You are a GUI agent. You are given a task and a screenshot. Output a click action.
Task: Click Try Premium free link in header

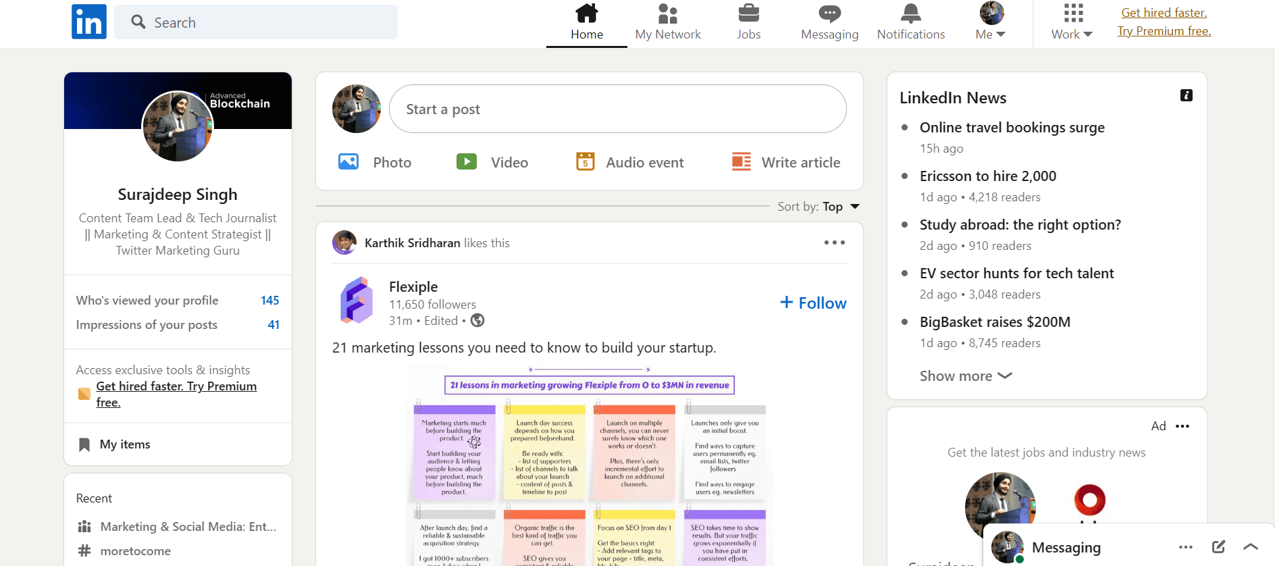click(1164, 31)
